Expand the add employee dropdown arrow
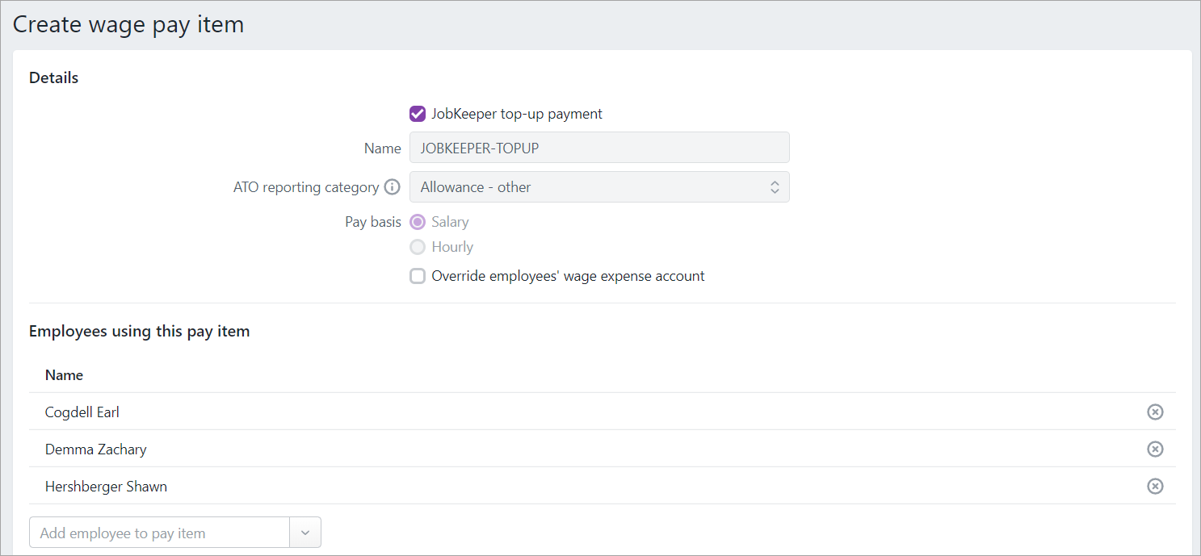1201x556 pixels. point(305,533)
